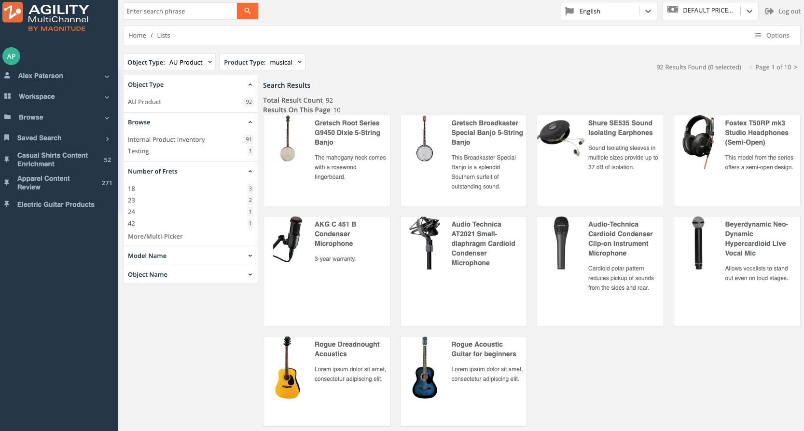Viewport: 804px width, 431px height.
Task: Filter by Internal Product Inventory
Action: tap(166, 139)
